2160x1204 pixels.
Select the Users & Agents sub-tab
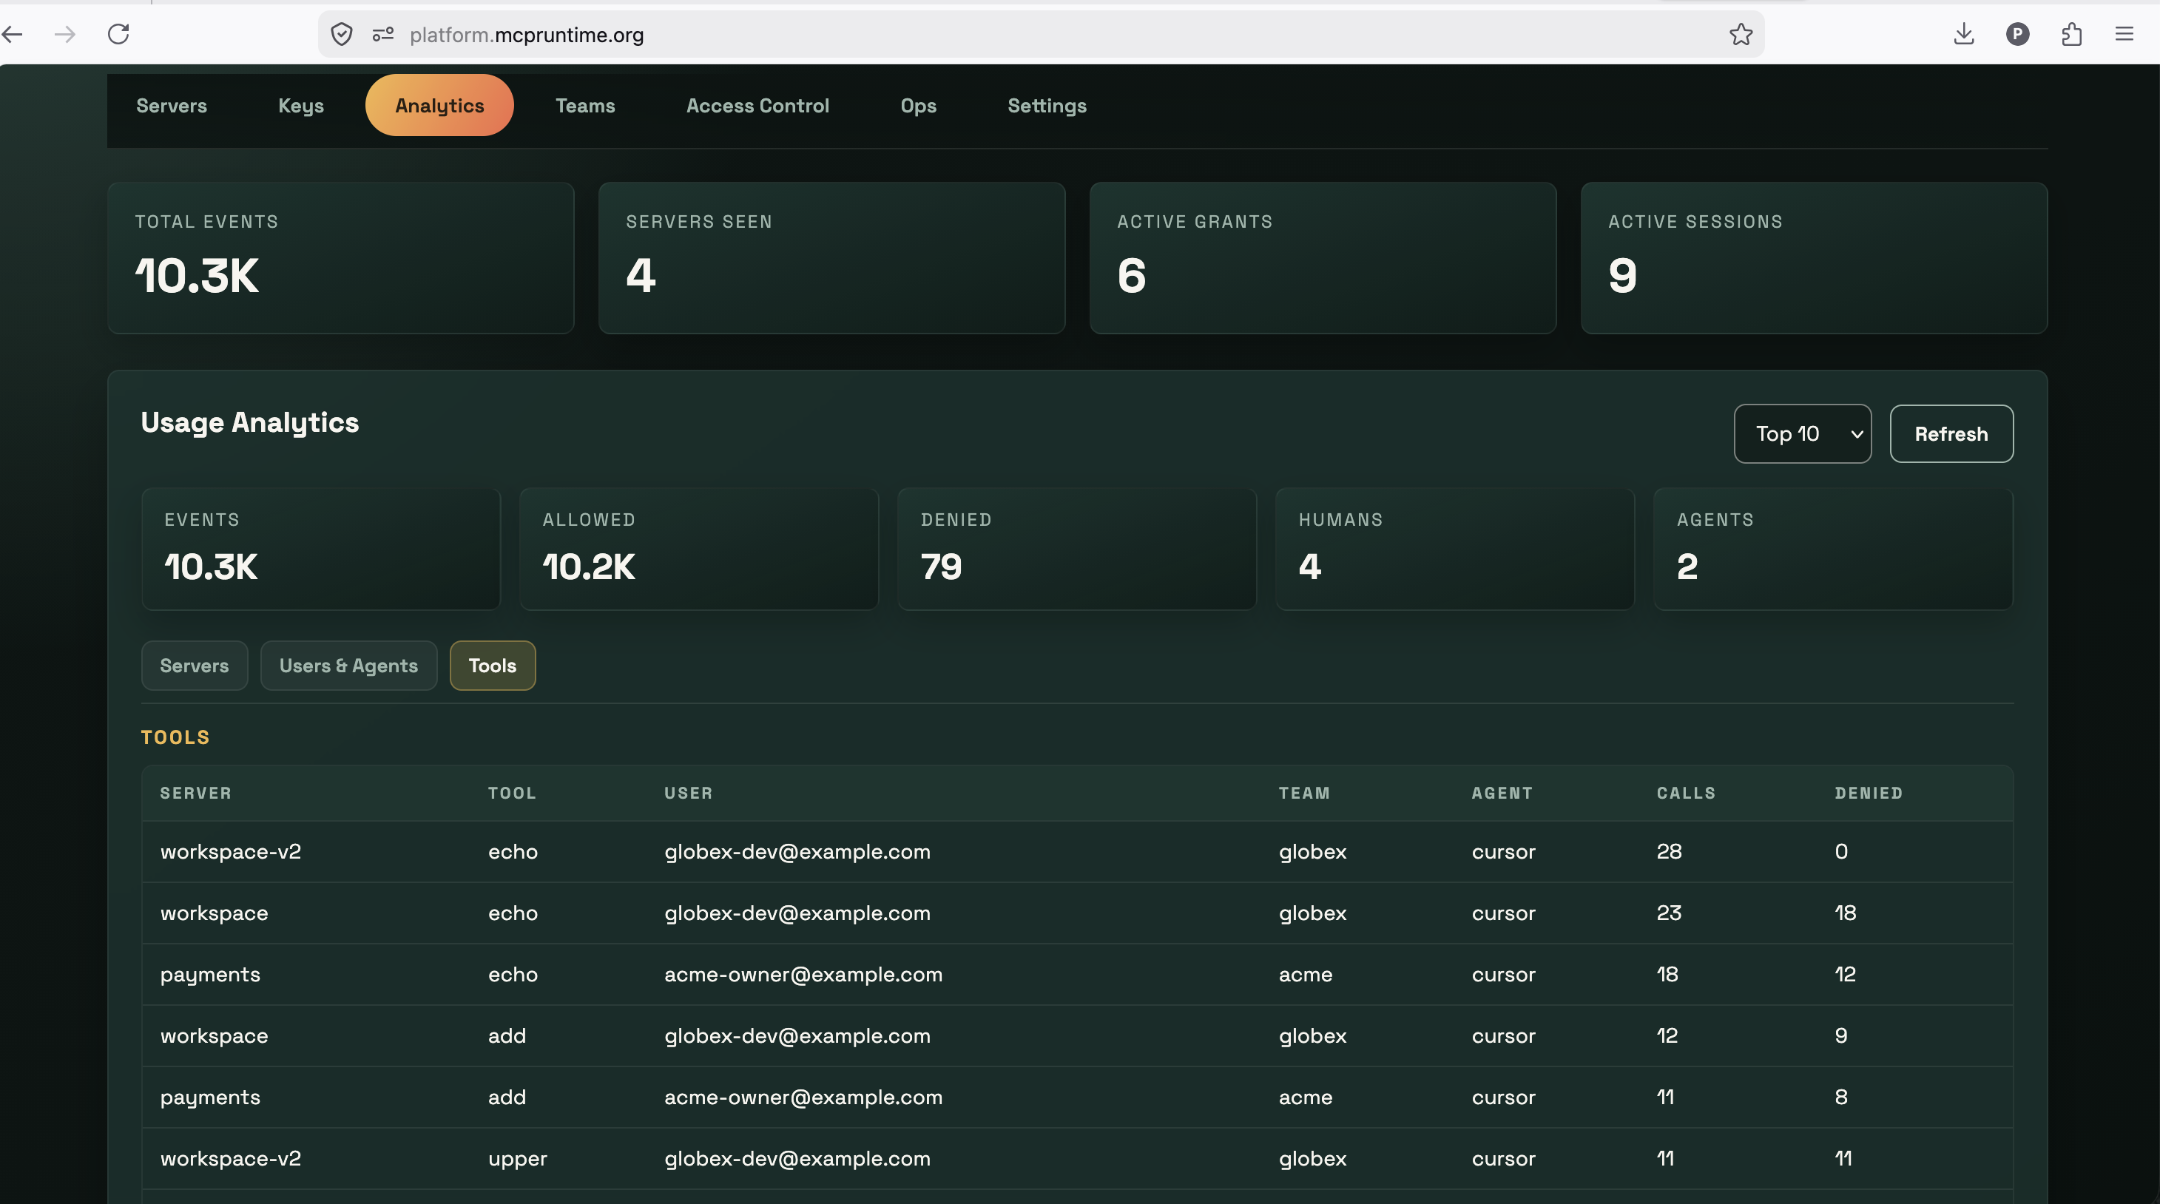(x=349, y=666)
